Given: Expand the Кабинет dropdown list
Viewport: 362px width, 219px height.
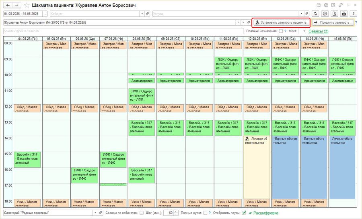Looking at the screenshot, I should pyautogui.click(x=142, y=14).
